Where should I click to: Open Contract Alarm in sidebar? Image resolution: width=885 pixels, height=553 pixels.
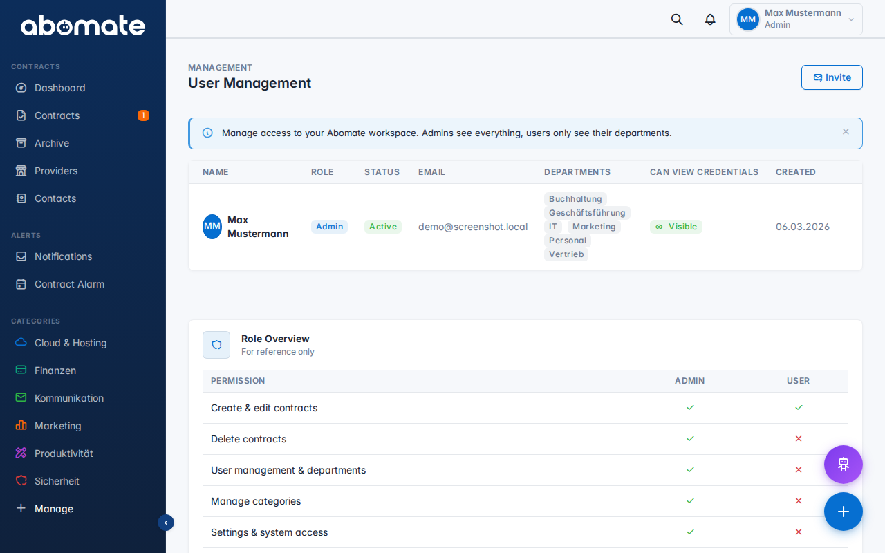(x=83, y=284)
